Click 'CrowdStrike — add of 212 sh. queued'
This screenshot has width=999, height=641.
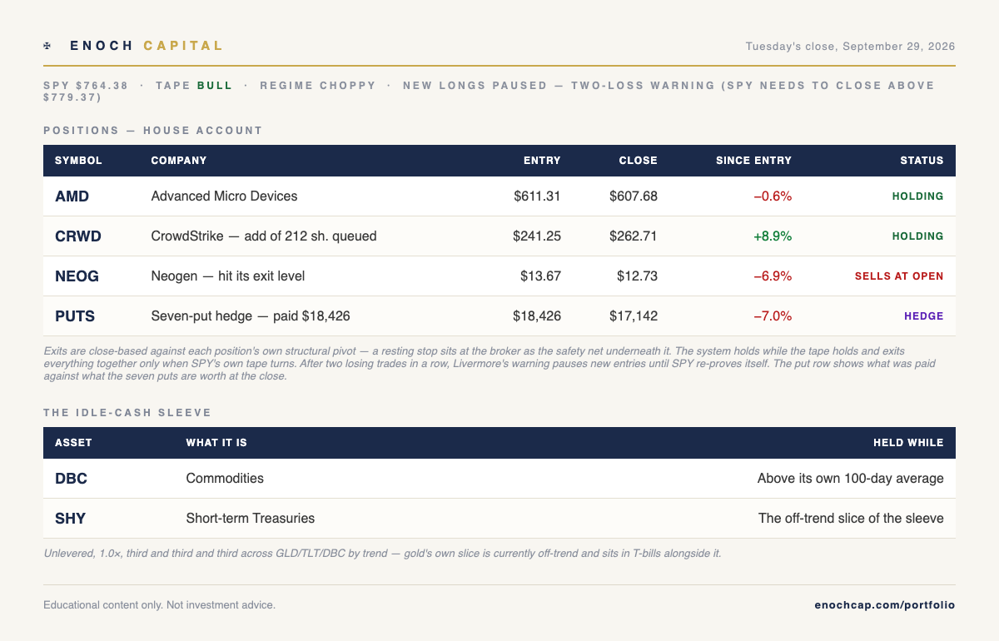(264, 236)
